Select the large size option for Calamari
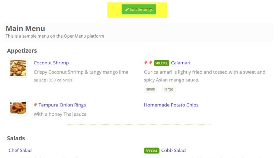279x158 pixels. (168, 89)
